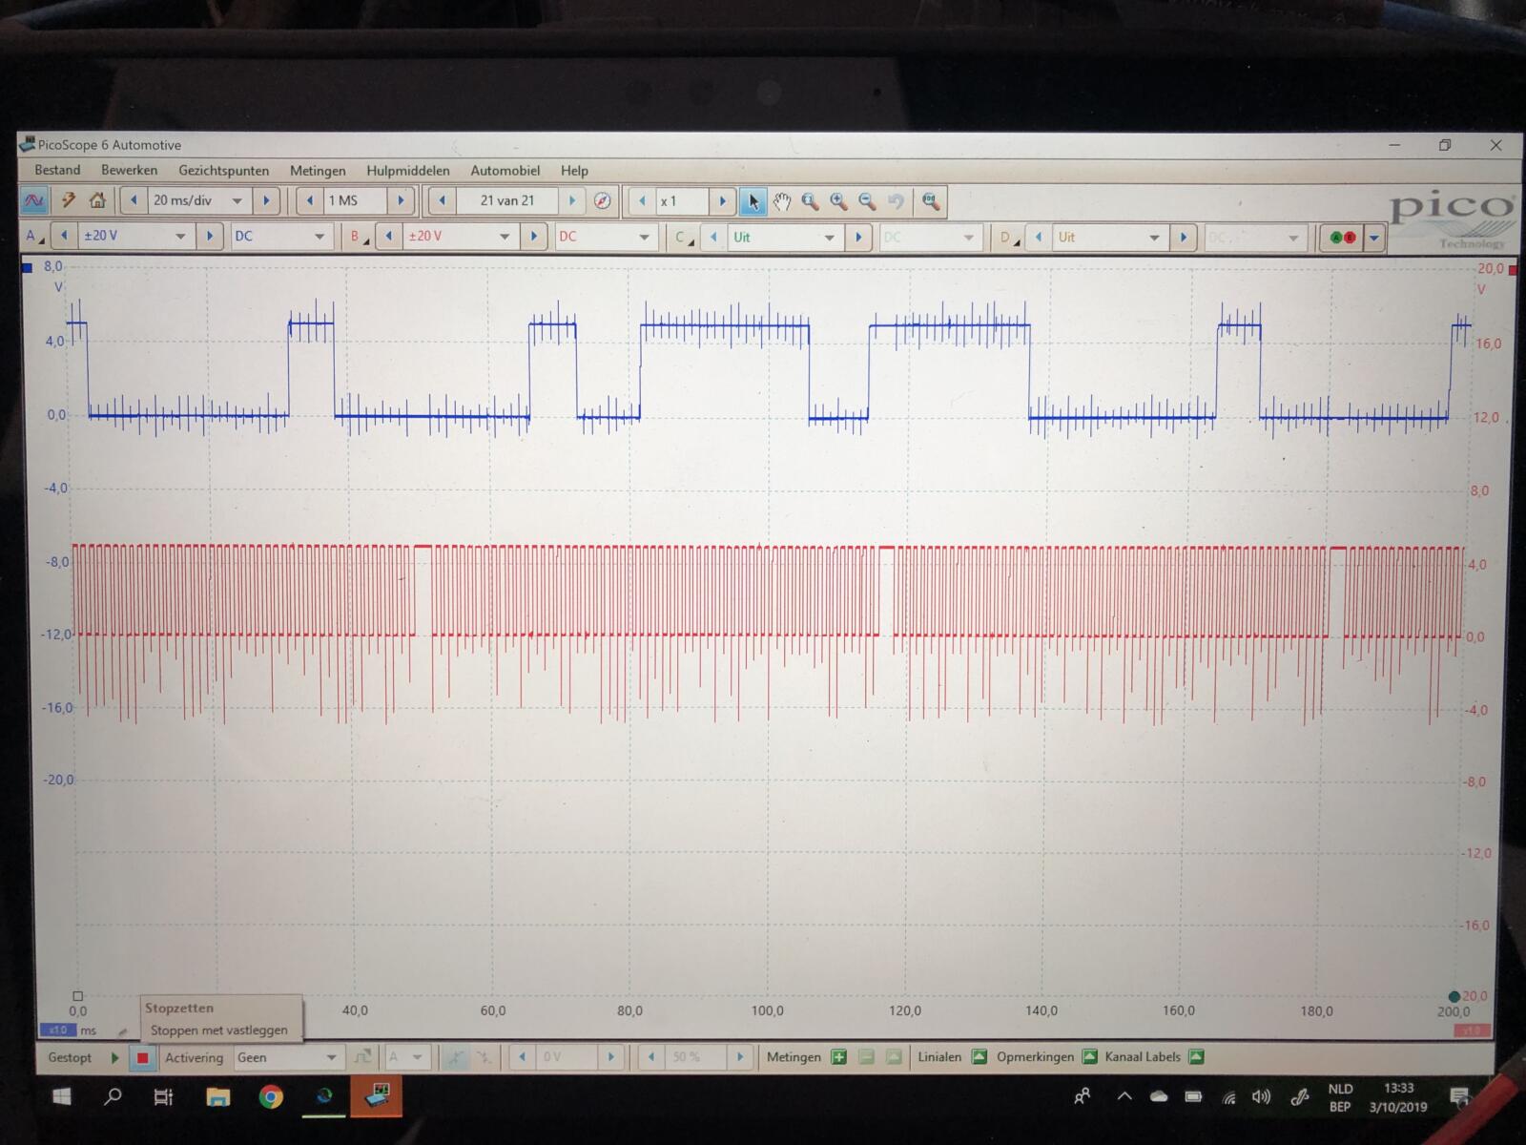
Task: Open channel D Uit range dropdown
Action: pyautogui.click(x=1154, y=237)
